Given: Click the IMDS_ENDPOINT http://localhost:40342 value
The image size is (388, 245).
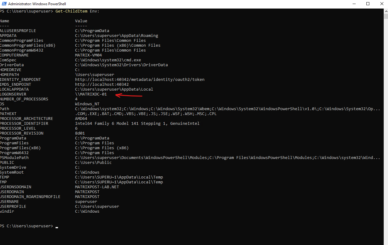Looking at the screenshot, I should point(102,85).
